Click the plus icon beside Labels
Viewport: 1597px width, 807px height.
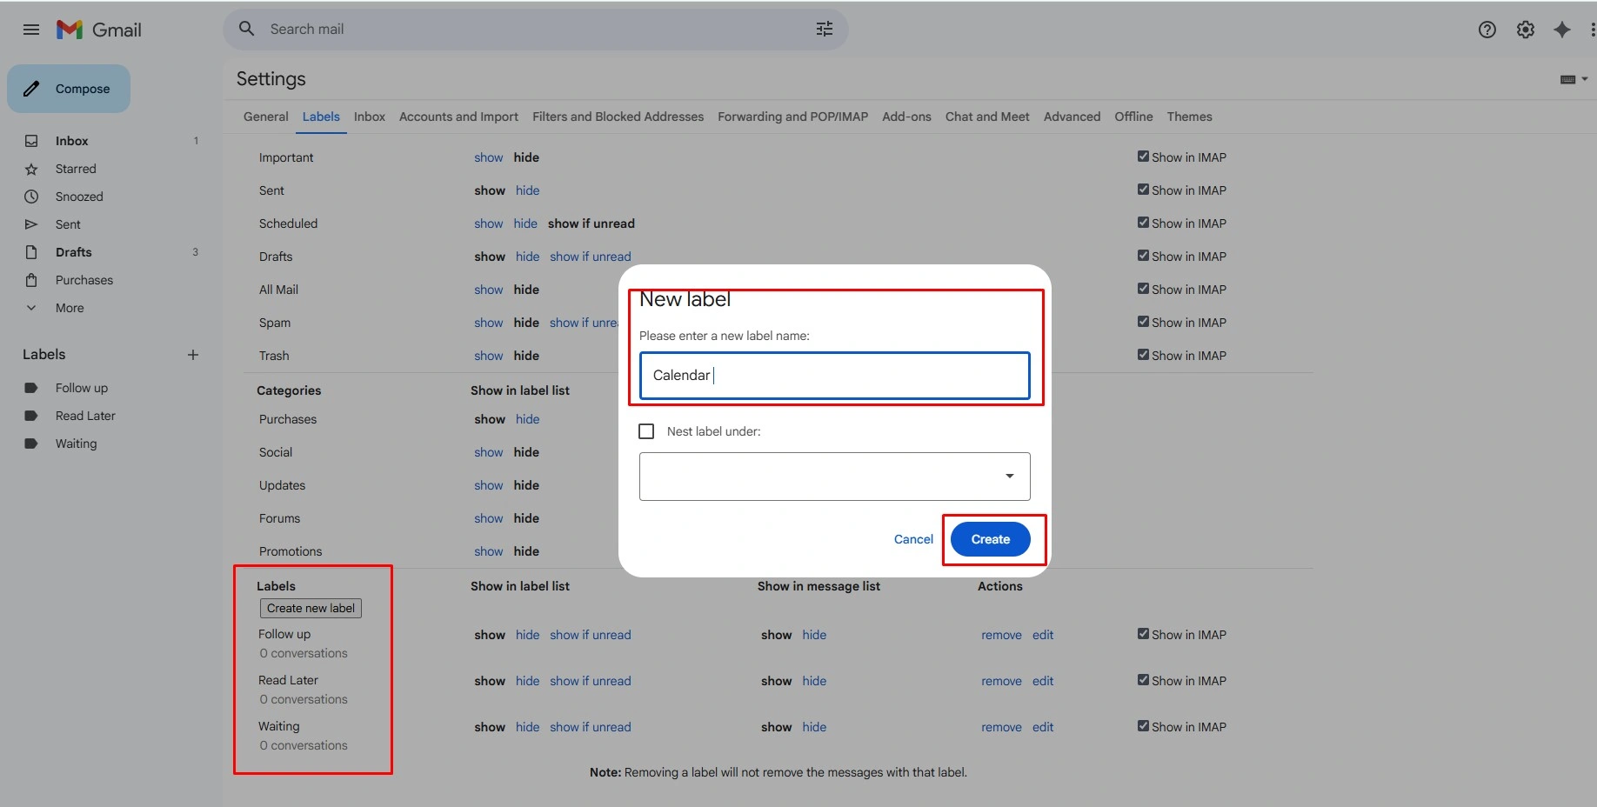(x=193, y=355)
